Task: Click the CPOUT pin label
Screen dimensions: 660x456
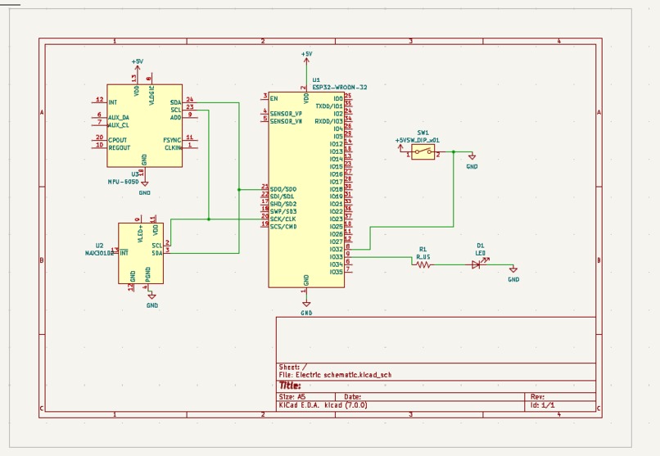Action: (x=117, y=140)
